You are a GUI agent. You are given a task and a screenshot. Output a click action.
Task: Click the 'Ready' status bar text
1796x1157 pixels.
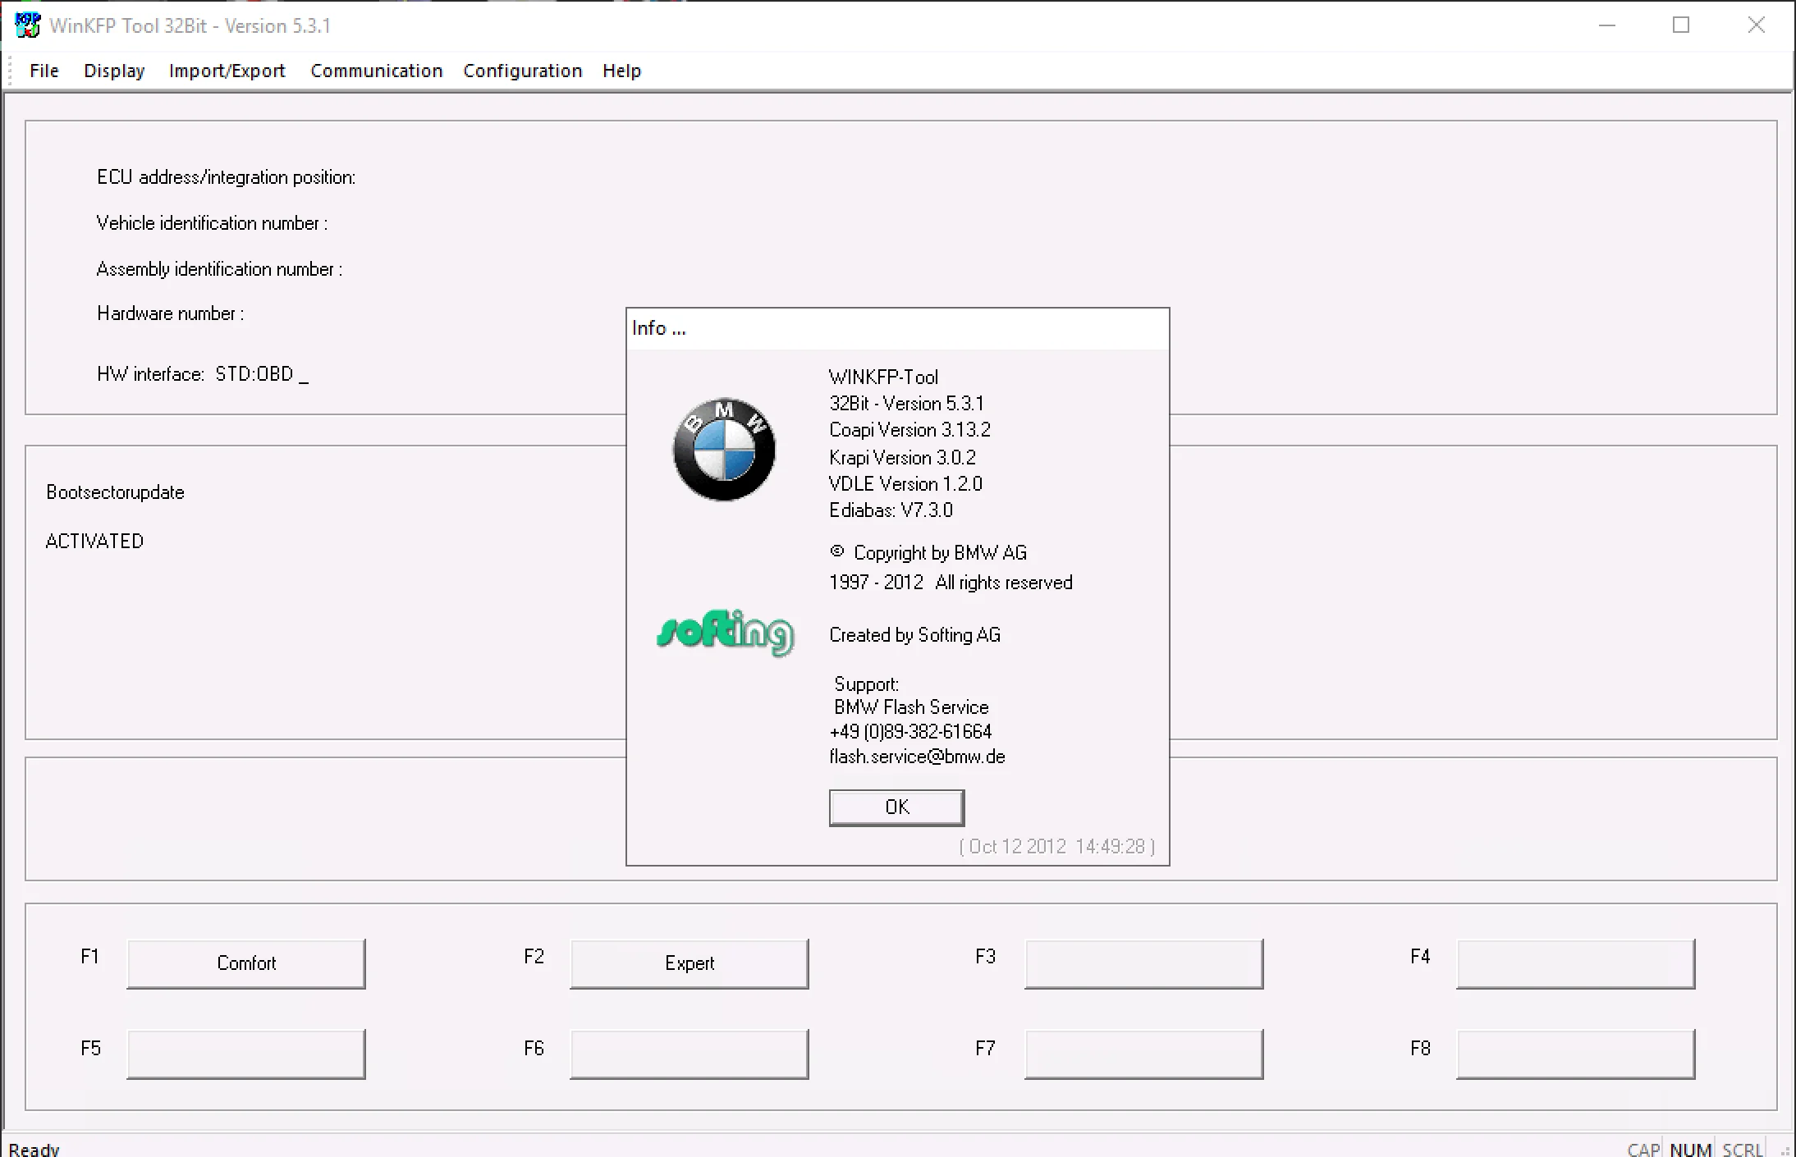[34, 1149]
